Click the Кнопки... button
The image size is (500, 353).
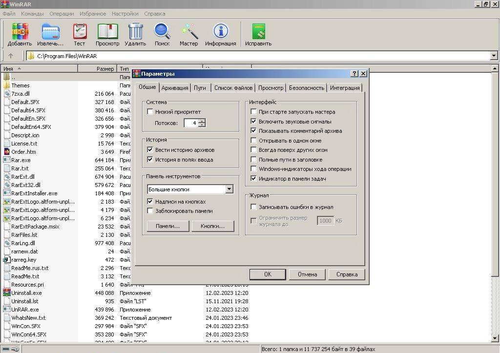213,226
